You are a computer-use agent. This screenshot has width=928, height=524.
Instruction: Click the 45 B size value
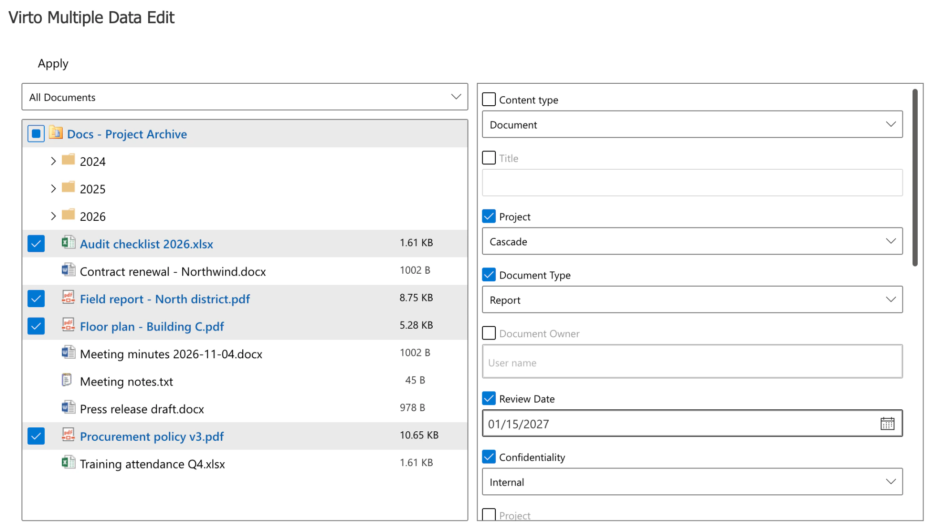(415, 380)
